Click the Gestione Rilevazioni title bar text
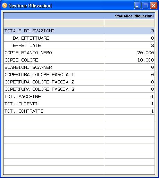This screenshot has height=178, width=159. tap(30, 6)
